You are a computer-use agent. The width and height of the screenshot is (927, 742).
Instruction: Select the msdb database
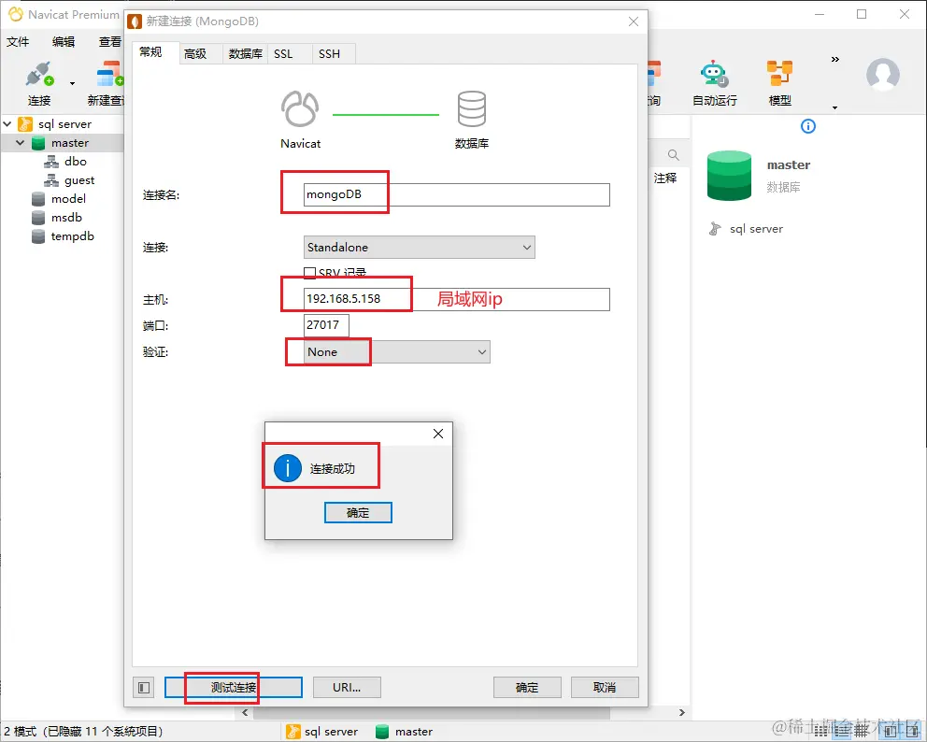(x=66, y=218)
